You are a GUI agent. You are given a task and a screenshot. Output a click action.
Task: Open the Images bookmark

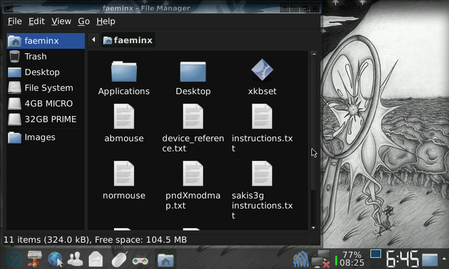pyautogui.click(x=39, y=137)
